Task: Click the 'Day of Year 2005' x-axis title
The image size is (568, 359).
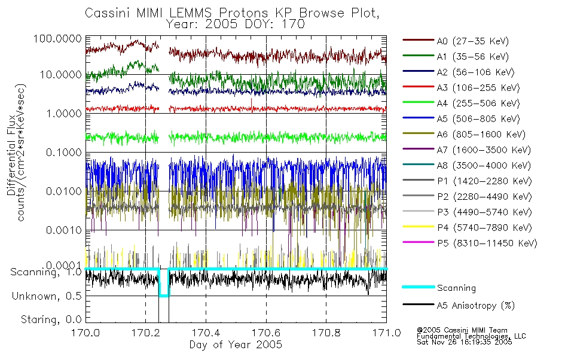Action: (x=236, y=345)
